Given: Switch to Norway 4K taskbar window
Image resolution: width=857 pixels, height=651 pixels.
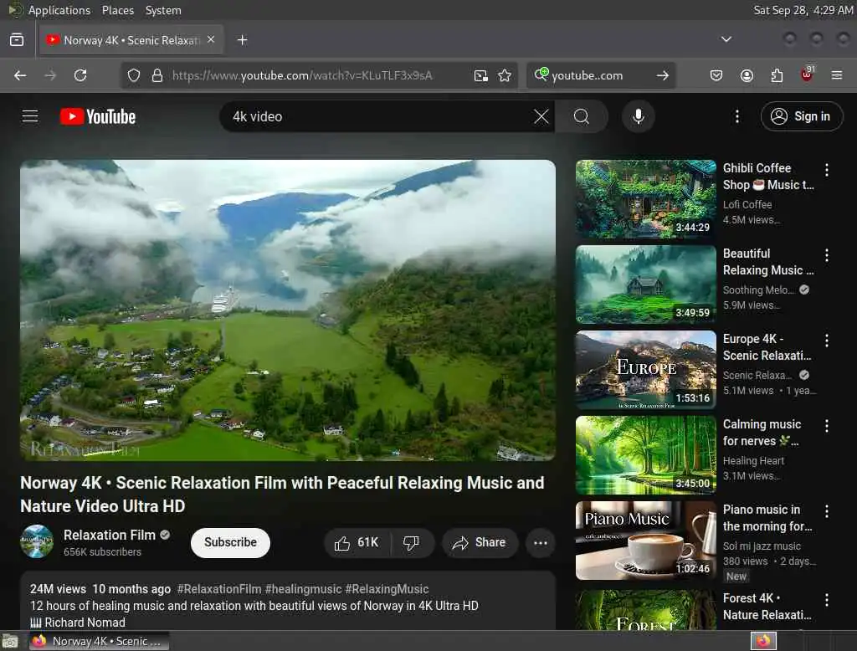Looking at the screenshot, I should pyautogui.click(x=98, y=641).
